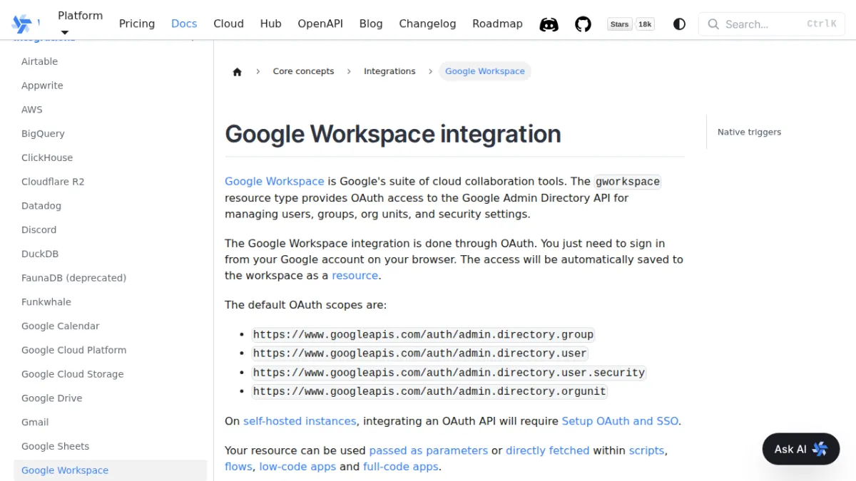Open the flows link
Image resolution: width=856 pixels, height=481 pixels.
click(238, 467)
